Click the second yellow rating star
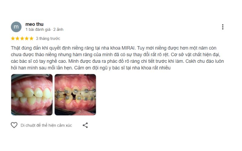Image resolution: width=242 pixels, height=151 pixels. (18, 38)
